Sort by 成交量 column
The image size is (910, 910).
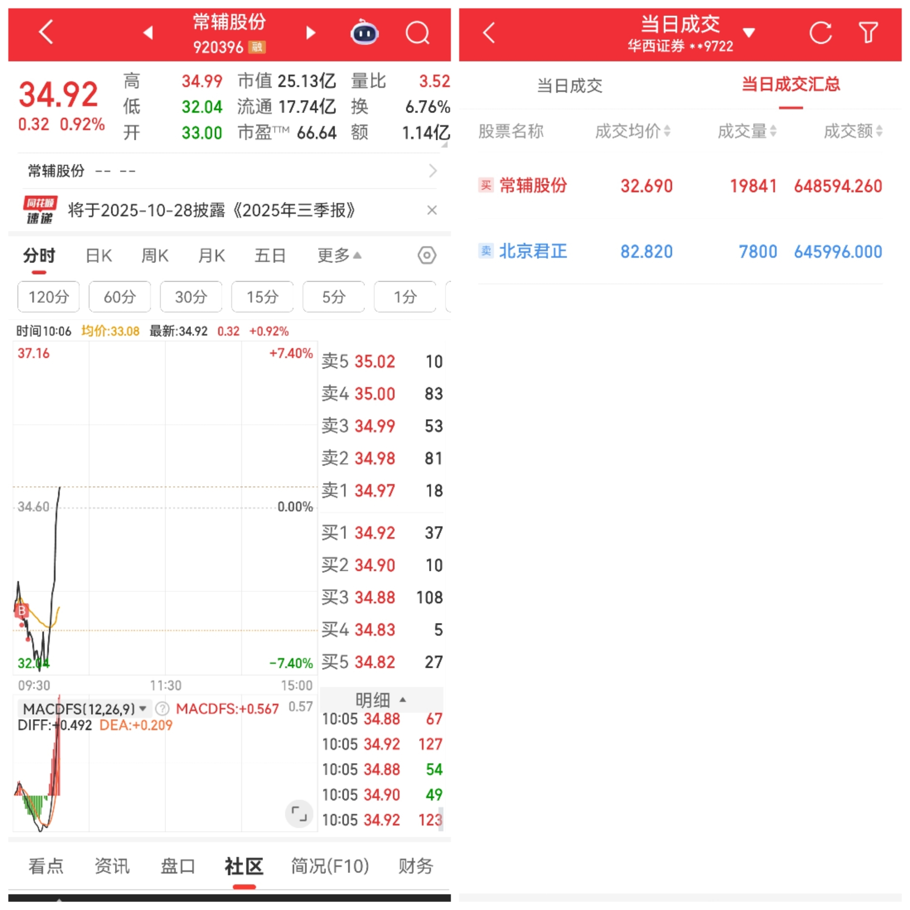pos(747,131)
